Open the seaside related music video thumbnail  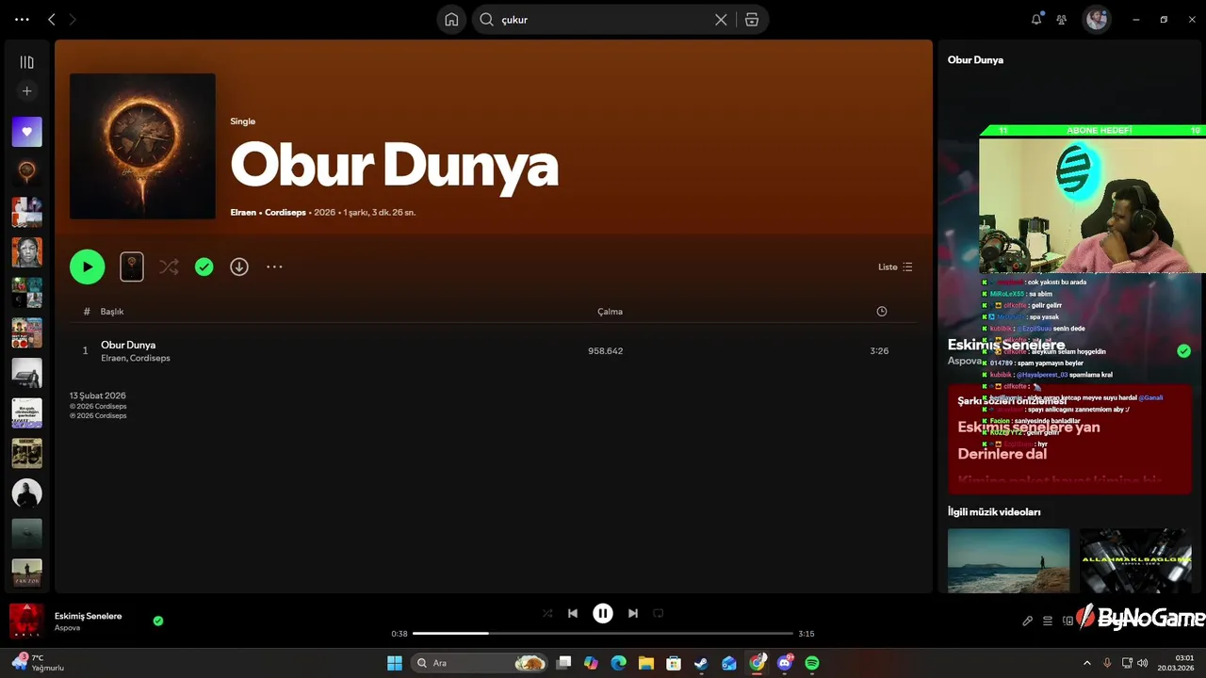coord(1008,560)
